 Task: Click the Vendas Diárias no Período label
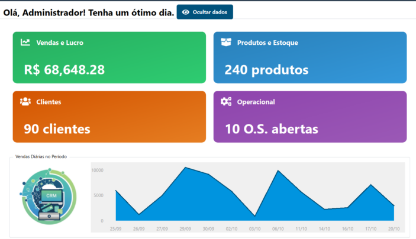pyautogui.click(x=41, y=157)
